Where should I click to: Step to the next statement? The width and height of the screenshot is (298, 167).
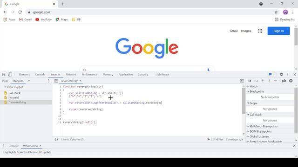pos(276,81)
